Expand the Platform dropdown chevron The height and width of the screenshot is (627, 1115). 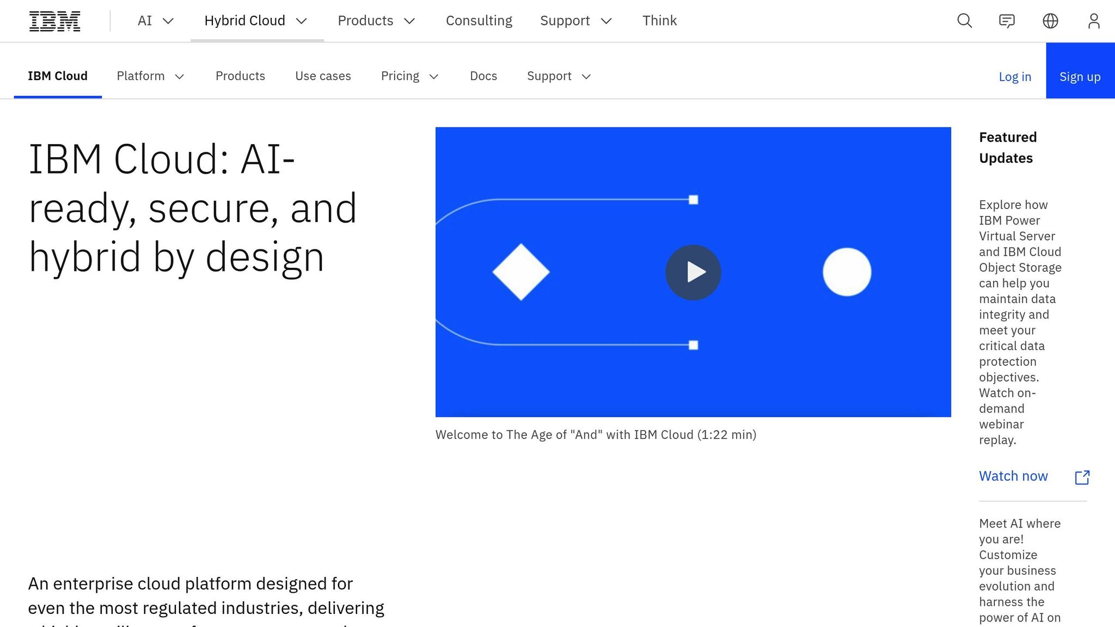(179, 77)
